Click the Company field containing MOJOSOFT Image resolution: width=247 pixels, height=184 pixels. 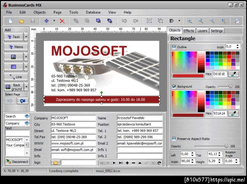click(x=73, y=118)
